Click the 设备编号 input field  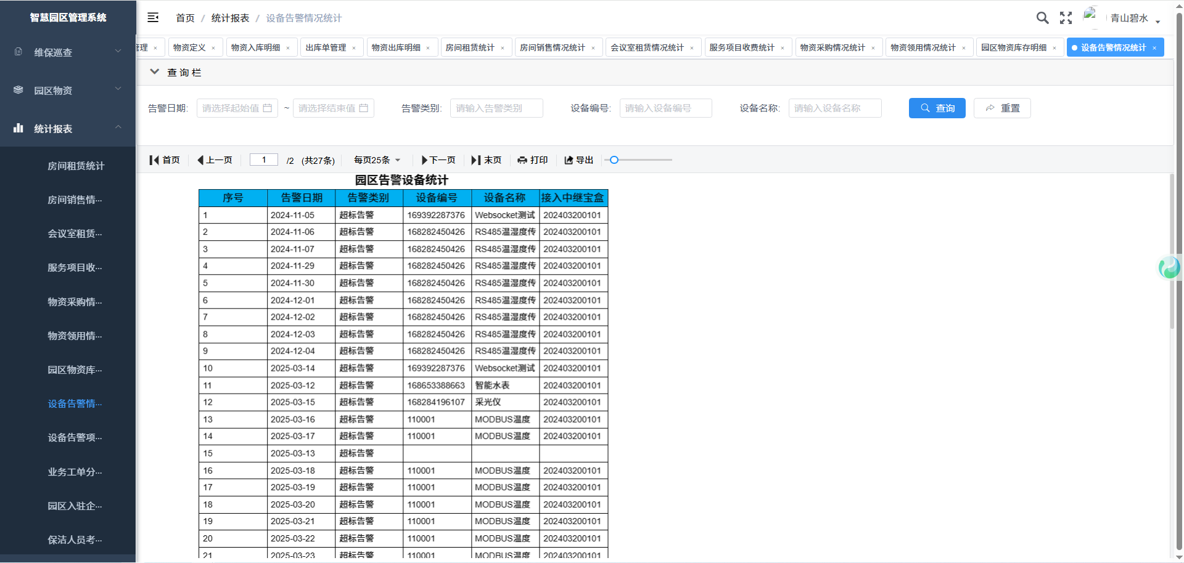pos(665,108)
